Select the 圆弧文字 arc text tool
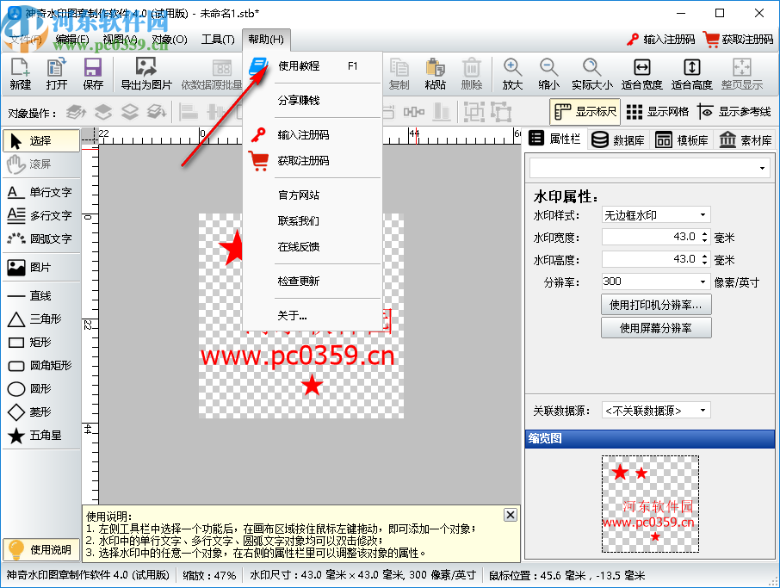 (x=40, y=238)
